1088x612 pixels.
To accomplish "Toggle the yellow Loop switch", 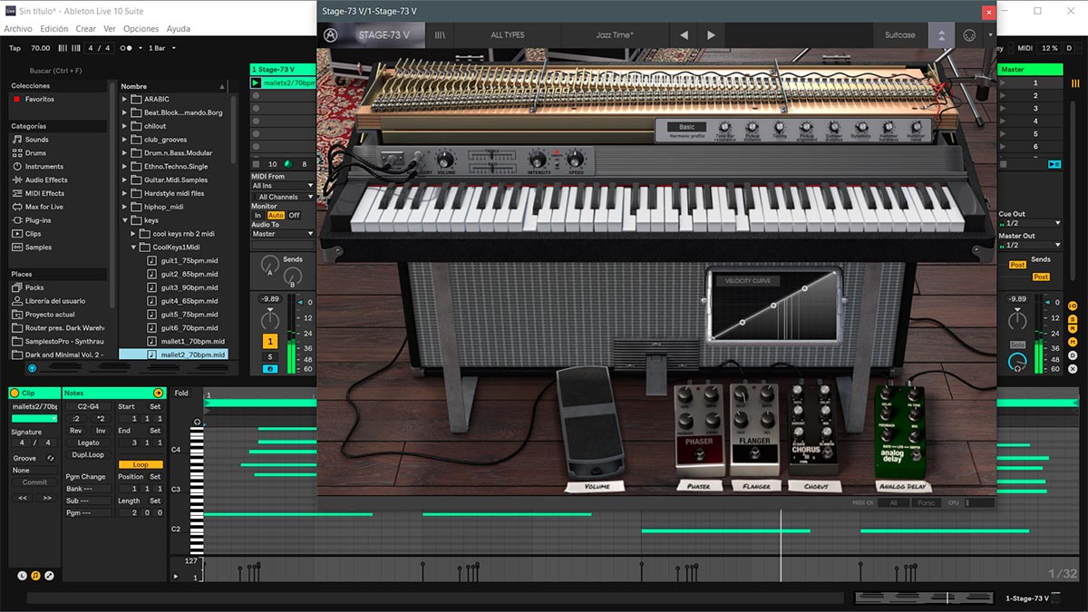I will pos(141,464).
